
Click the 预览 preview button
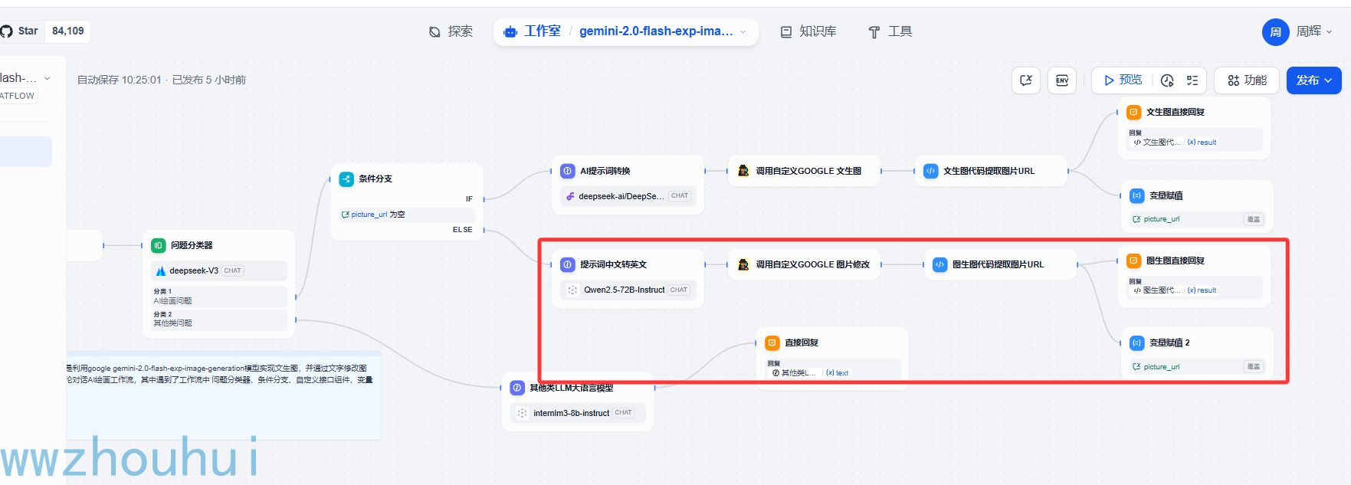(x=1123, y=80)
